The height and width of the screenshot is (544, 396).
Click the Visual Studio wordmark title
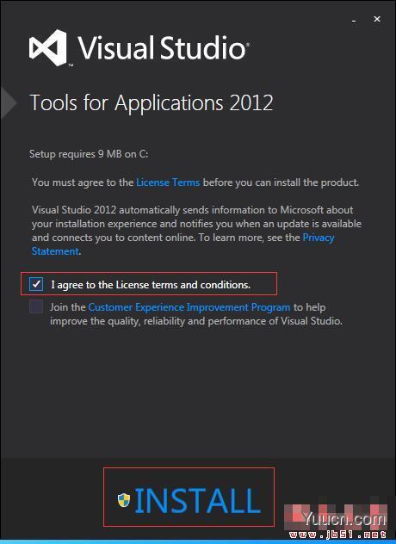pos(163,48)
